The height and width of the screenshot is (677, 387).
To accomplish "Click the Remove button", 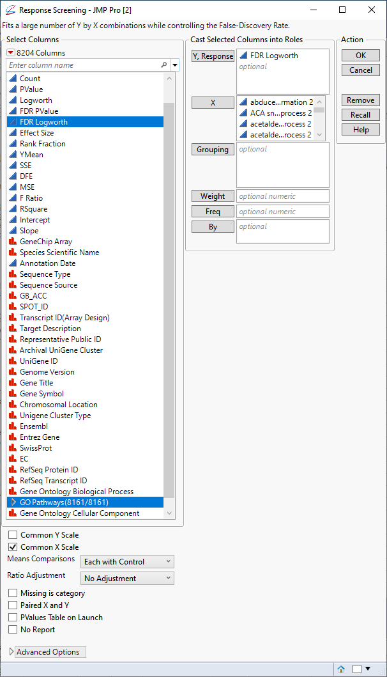I will coord(361,100).
